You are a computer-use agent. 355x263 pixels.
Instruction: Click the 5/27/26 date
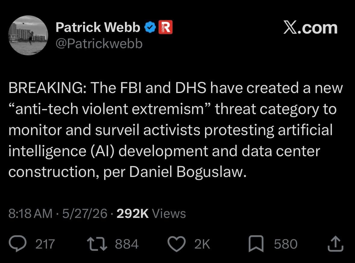click(x=85, y=213)
